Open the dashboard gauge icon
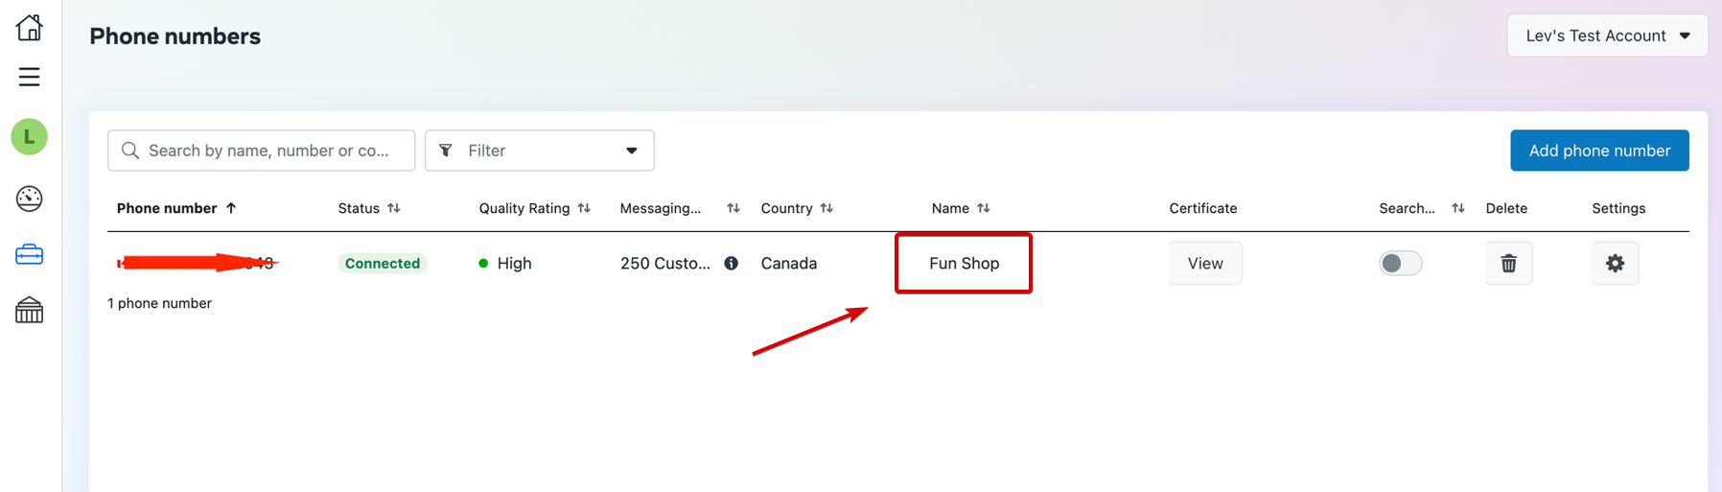The width and height of the screenshot is (1722, 492). [x=29, y=199]
